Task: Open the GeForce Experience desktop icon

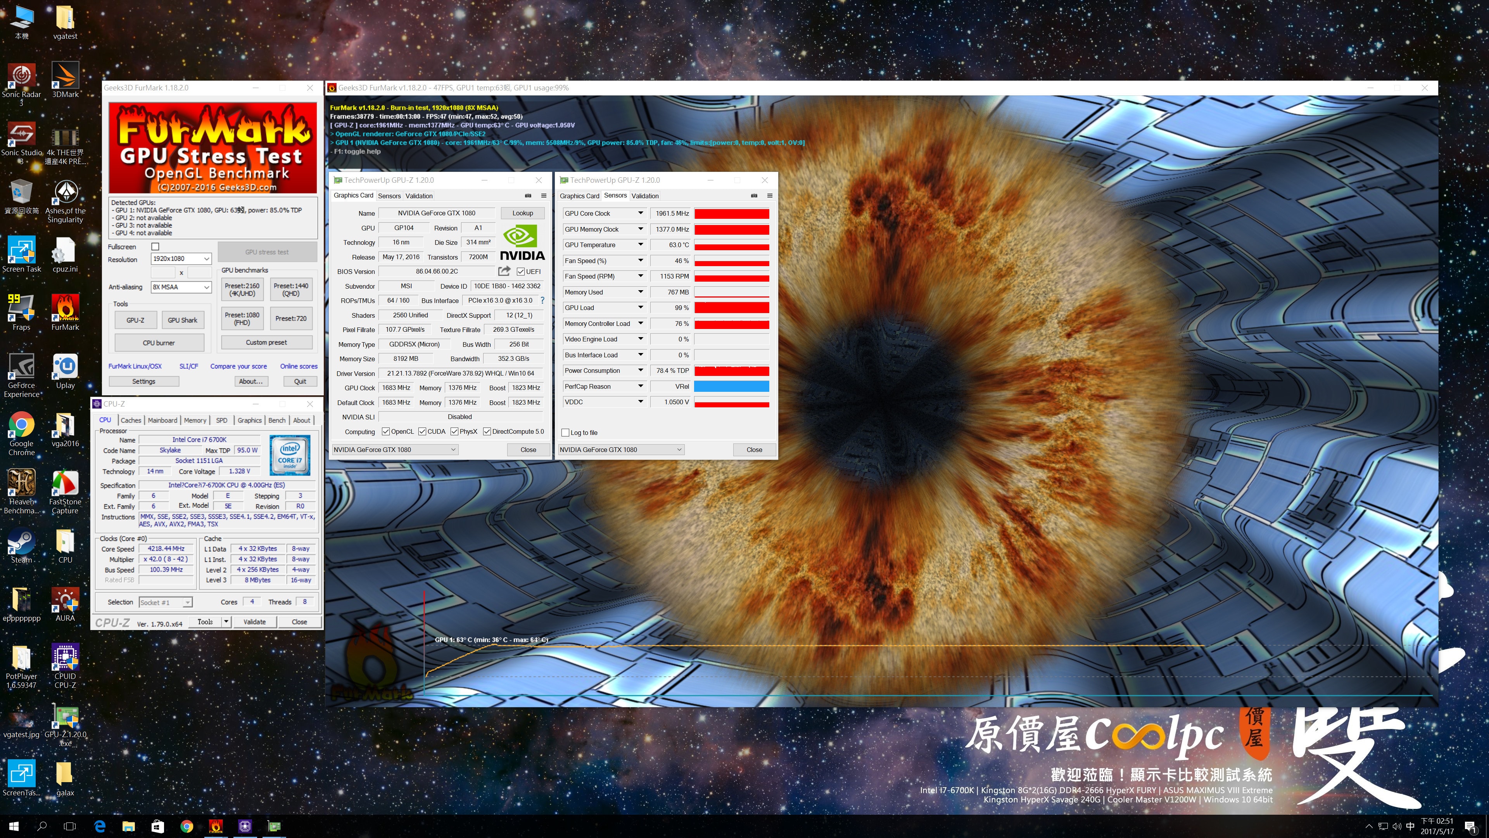Action: 21,375
